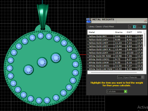Select the White Gold:14KX1 row
Viewport: 148px width, 111px height.
pos(115,66)
